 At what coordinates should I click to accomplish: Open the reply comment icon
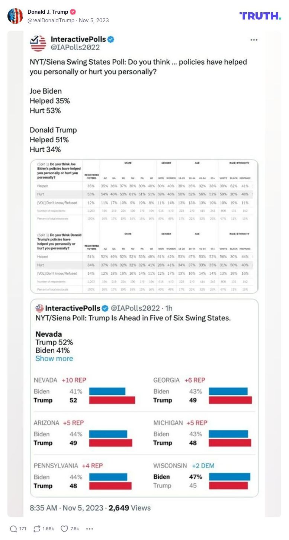point(13,528)
